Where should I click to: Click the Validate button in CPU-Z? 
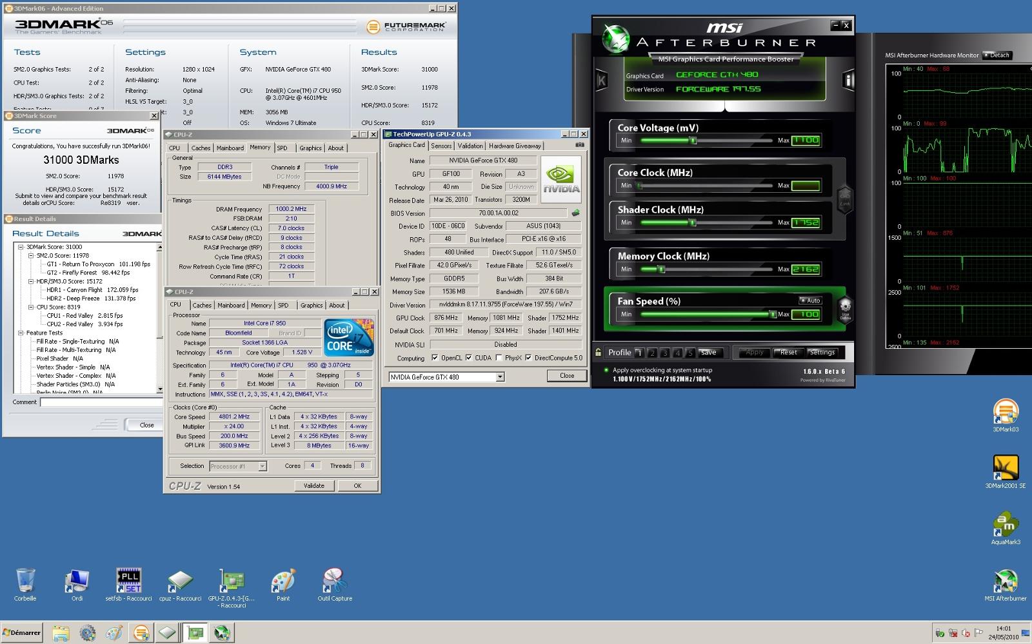tap(314, 486)
